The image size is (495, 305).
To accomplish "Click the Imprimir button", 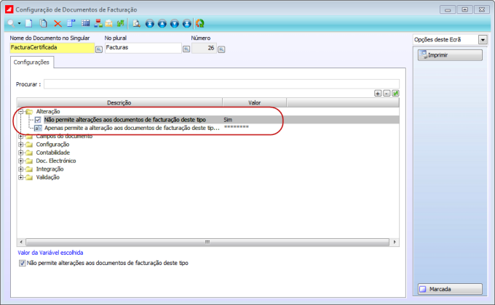I will coord(450,55).
